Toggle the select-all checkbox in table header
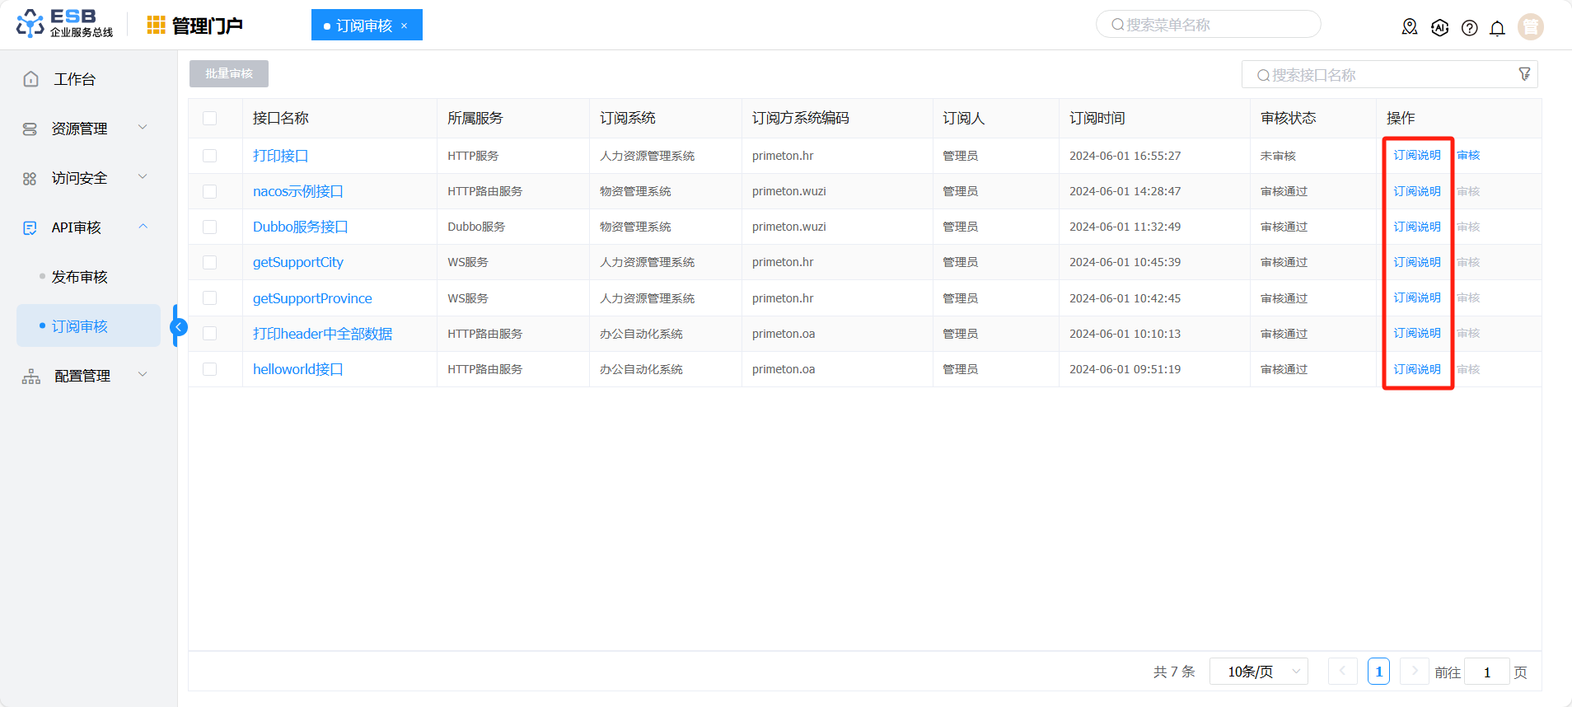 [210, 118]
